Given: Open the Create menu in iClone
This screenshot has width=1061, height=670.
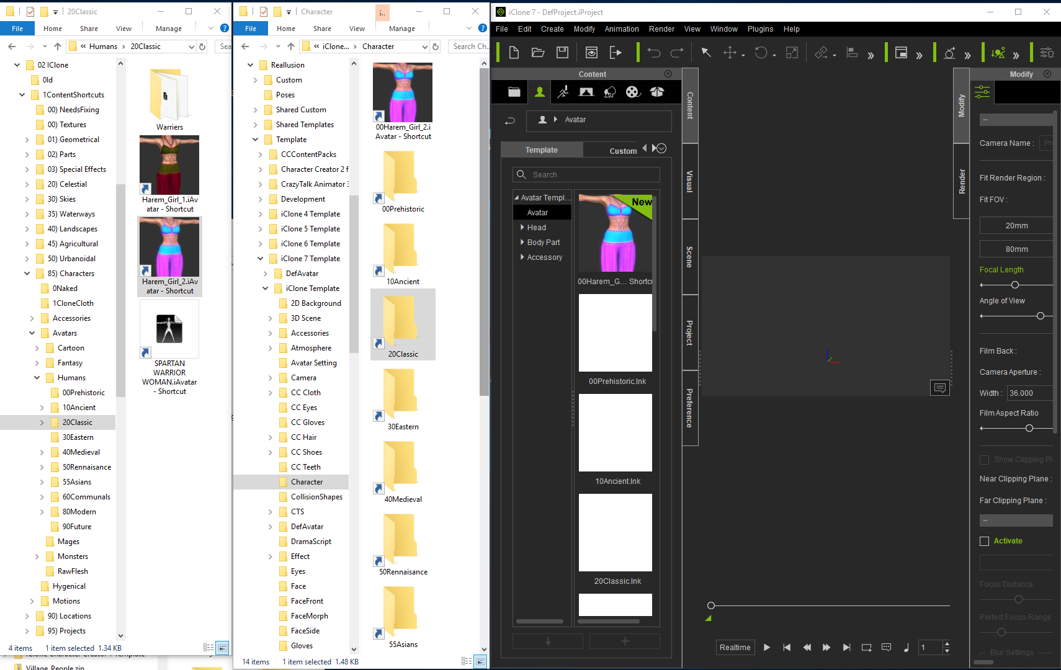Looking at the screenshot, I should coord(552,29).
